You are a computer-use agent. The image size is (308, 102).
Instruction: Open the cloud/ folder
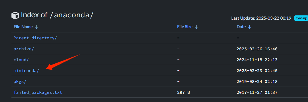pyautogui.click(x=21, y=60)
